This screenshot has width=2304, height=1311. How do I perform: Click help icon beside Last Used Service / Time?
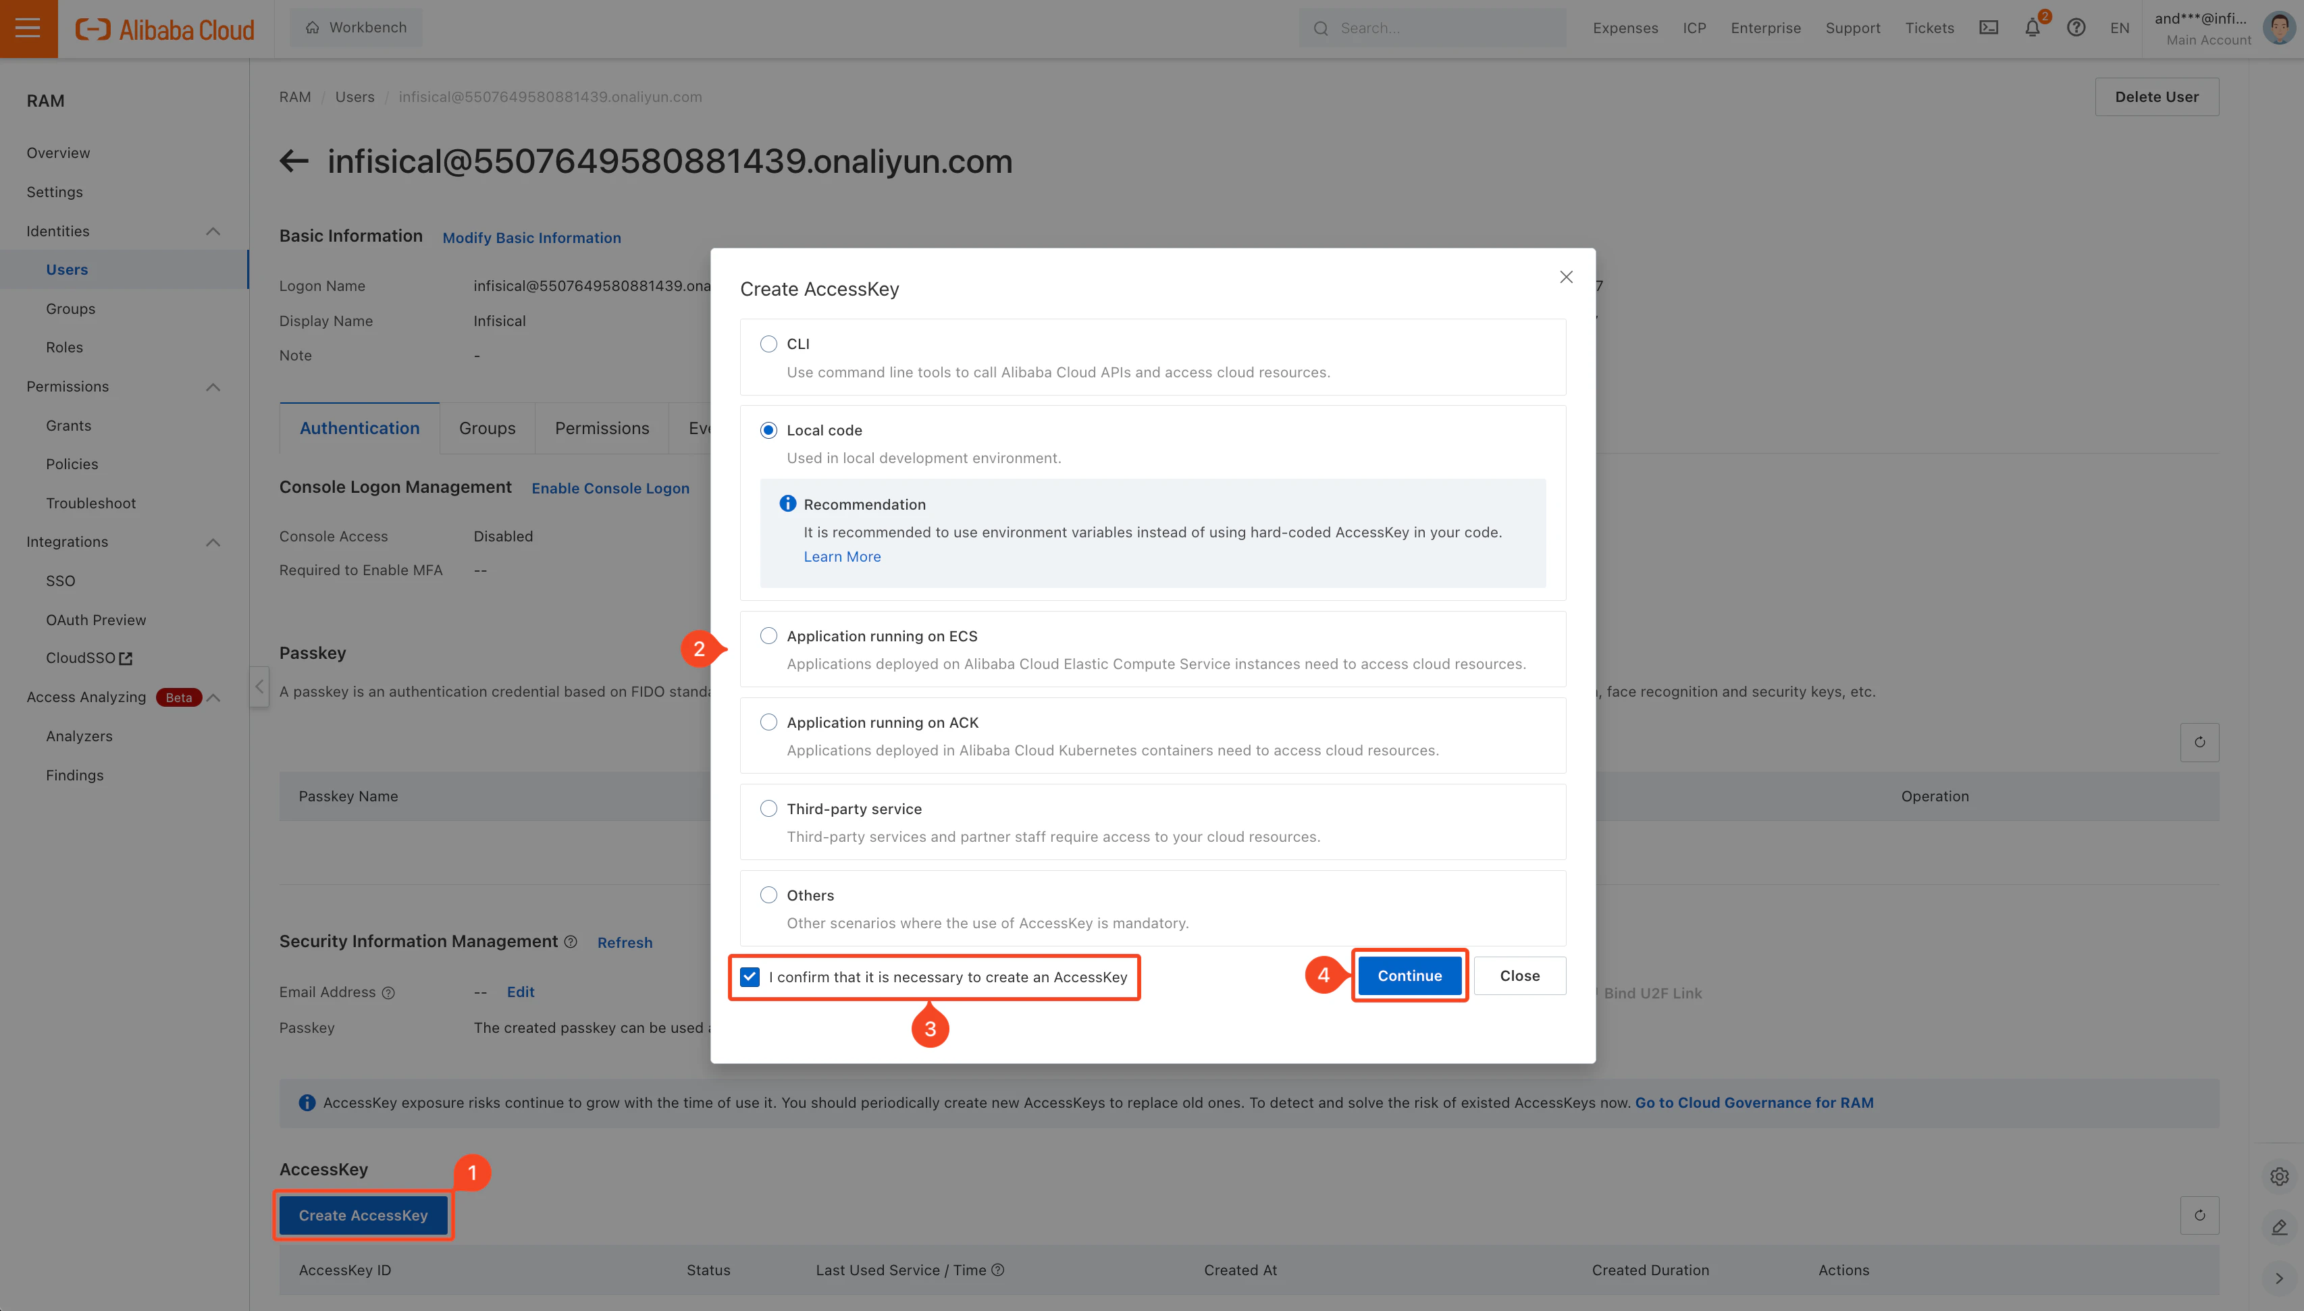click(997, 1270)
